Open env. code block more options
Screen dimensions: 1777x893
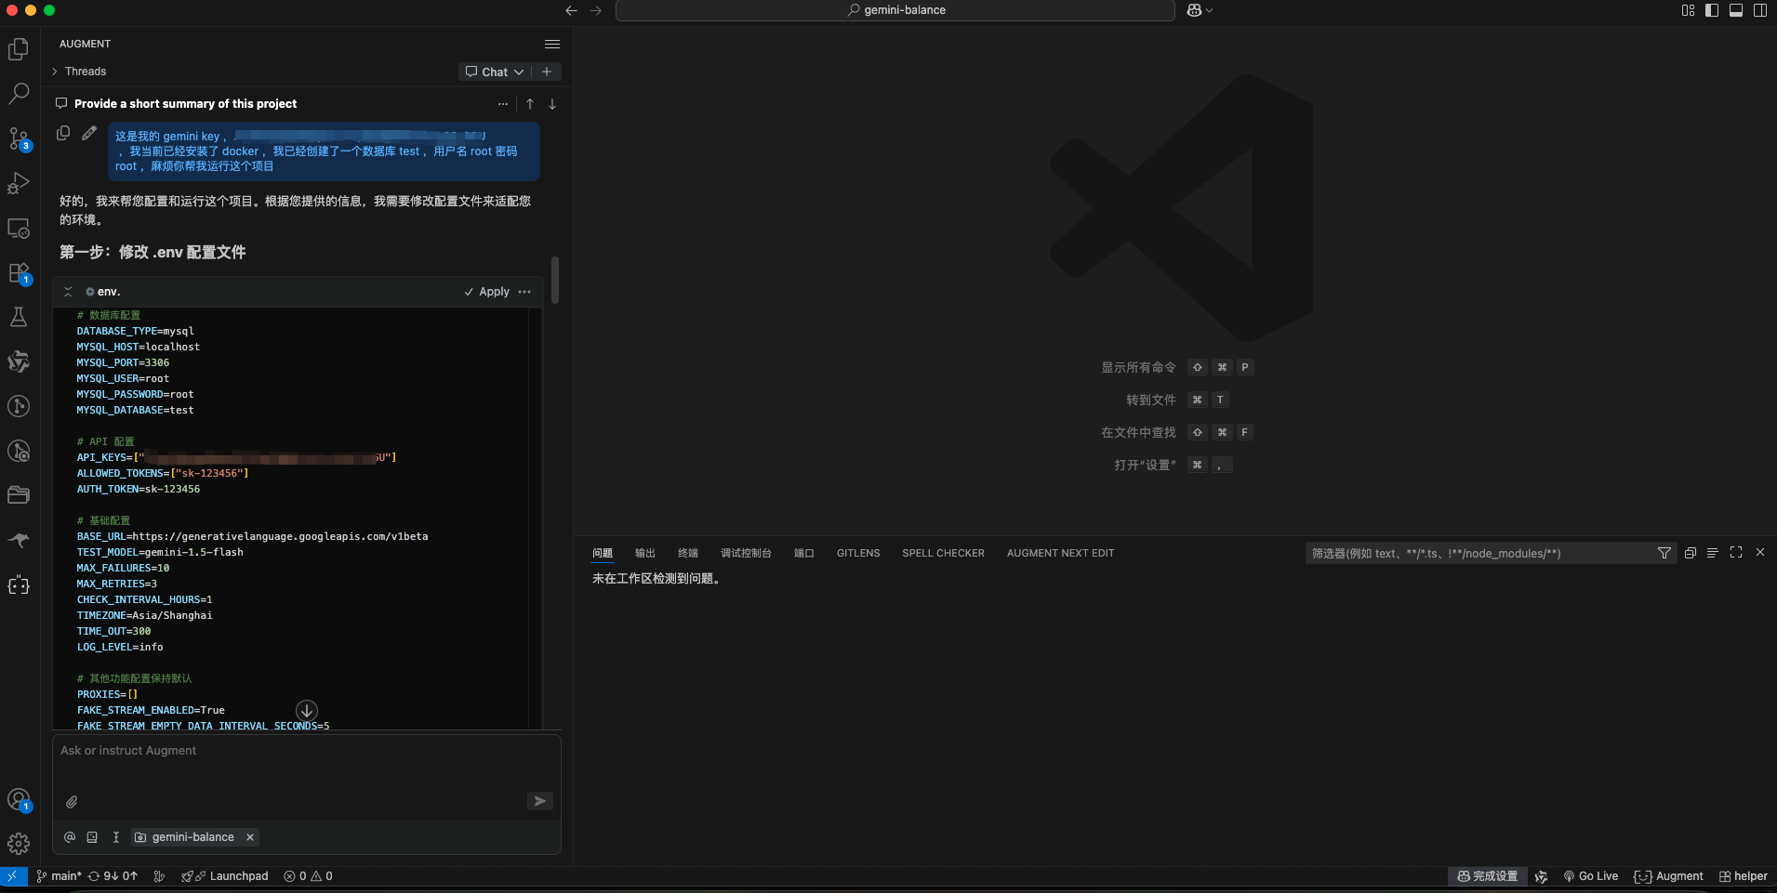click(524, 292)
